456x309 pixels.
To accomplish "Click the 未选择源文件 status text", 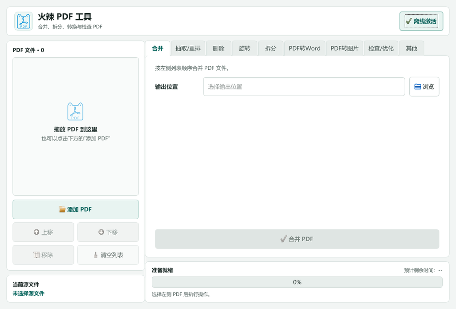I will [x=28, y=293].
